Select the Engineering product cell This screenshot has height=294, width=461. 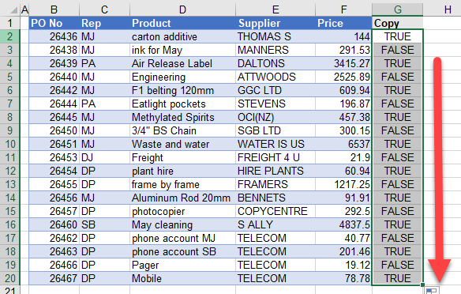tap(182, 77)
